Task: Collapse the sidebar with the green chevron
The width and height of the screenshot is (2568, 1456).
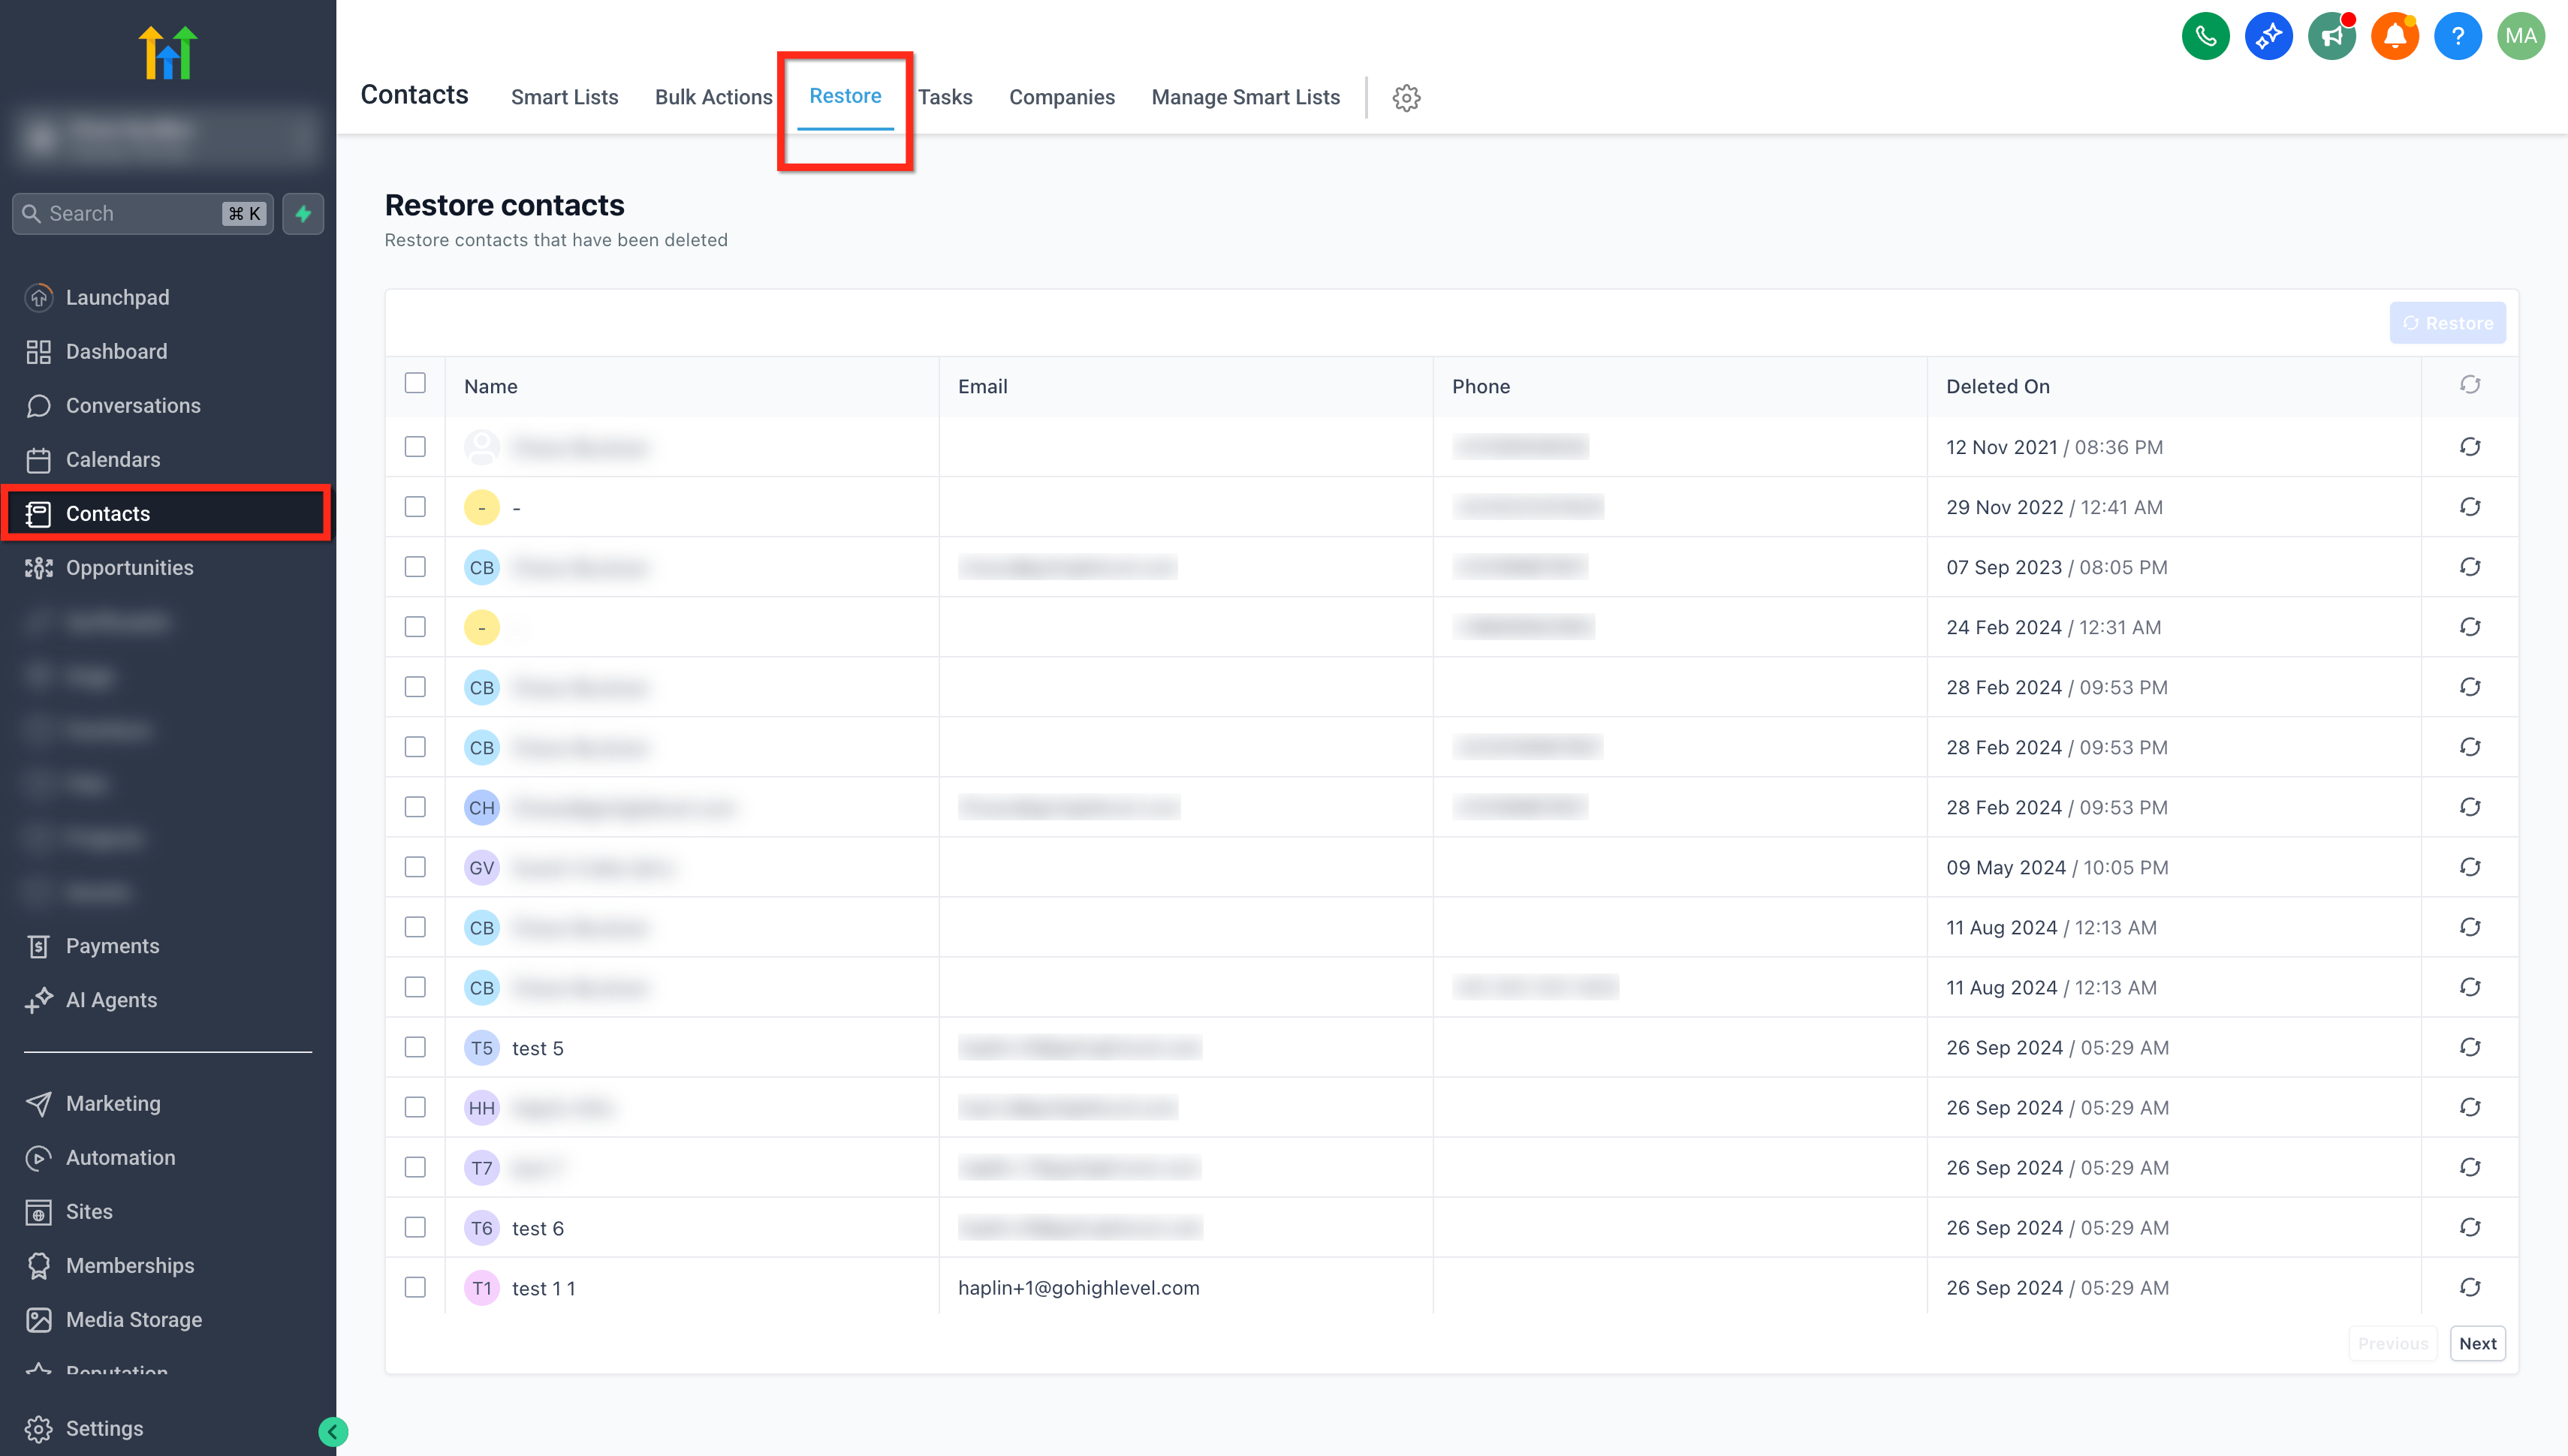Action: (x=333, y=1432)
